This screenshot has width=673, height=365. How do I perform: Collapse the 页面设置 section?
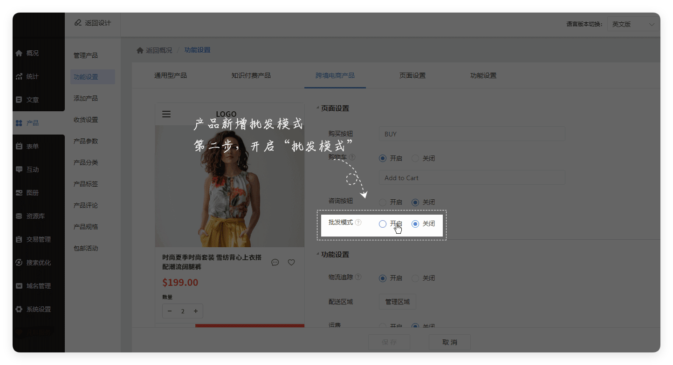[318, 108]
